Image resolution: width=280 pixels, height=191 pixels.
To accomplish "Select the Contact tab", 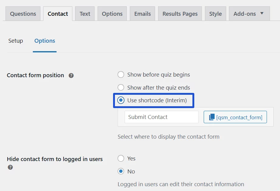I will pyautogui.click(x=58, y=14).
